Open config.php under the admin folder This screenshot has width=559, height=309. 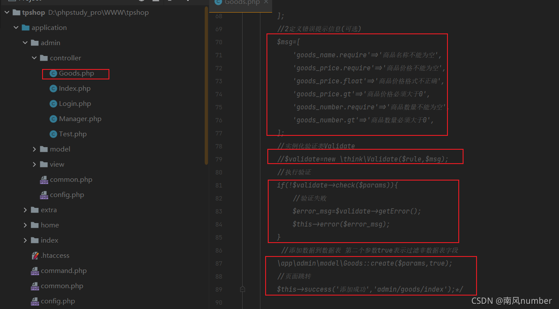point(67,195)
